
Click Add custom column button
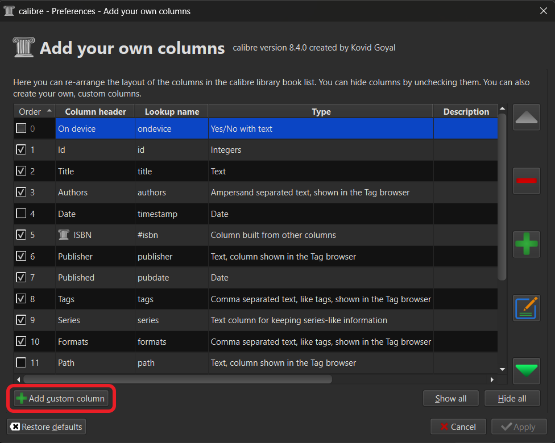[x=61, y=399]
